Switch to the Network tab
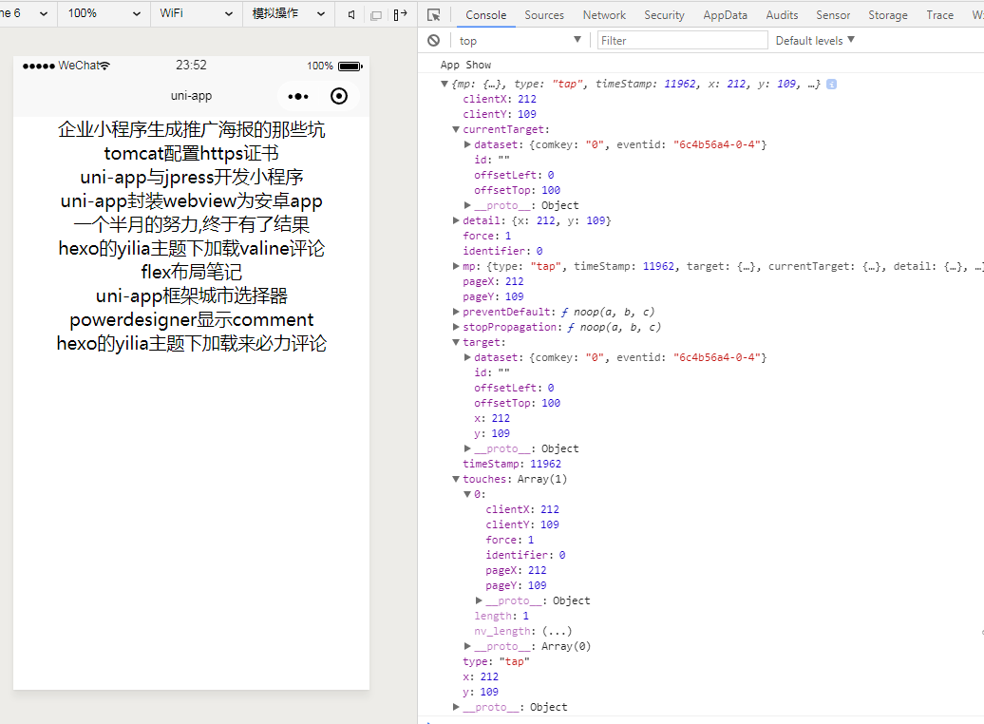Screen dimensions: 984x724 point(604,14)
